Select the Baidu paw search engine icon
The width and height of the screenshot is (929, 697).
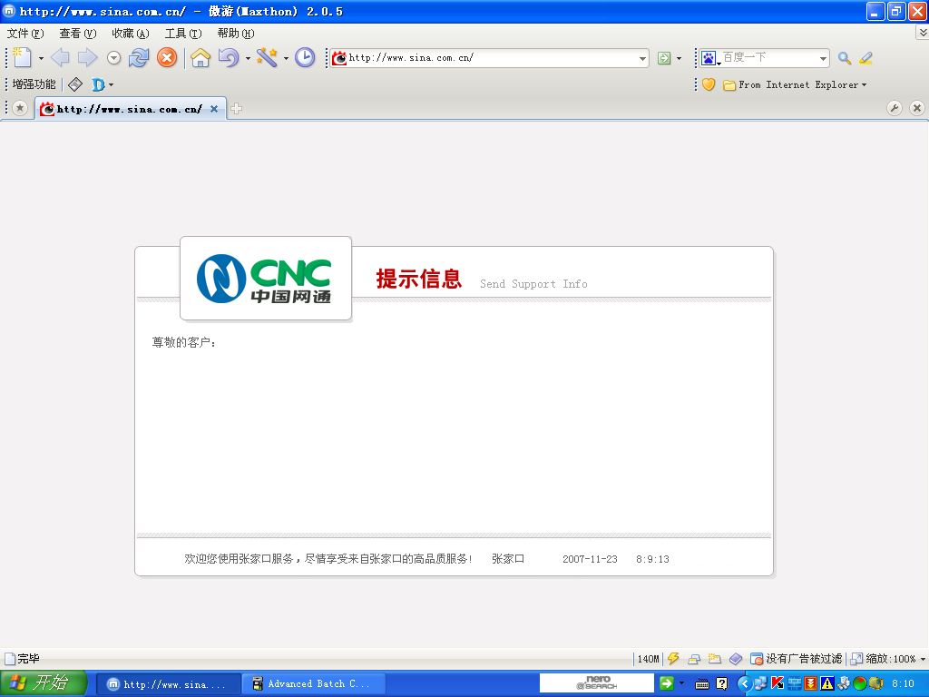point(709,58)
